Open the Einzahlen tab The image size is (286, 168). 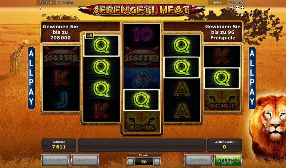point(66,2)
